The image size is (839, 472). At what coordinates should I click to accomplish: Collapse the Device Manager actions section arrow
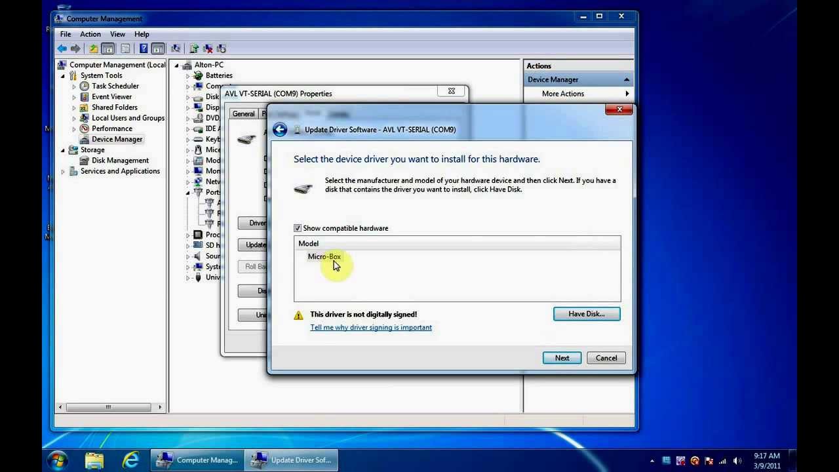click(627, 79)
